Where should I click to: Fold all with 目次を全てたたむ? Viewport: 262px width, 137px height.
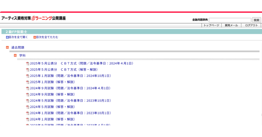click(x=46, y=37)
